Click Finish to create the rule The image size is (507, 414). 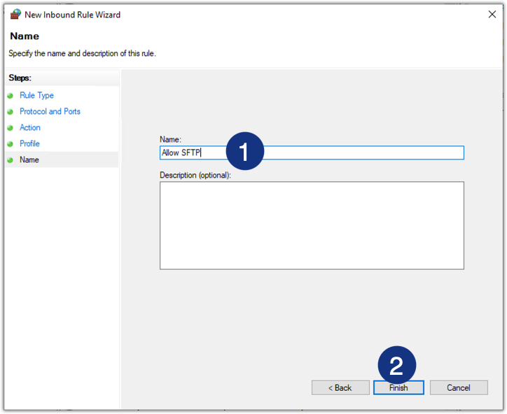tap(398, 387)
